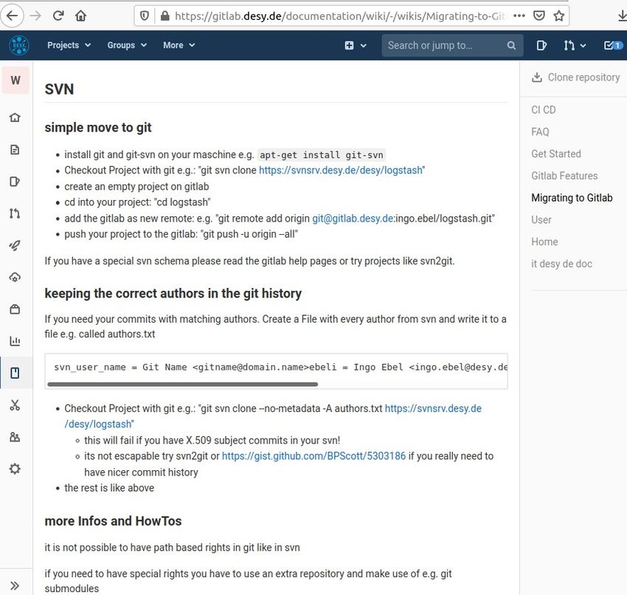Follow the first svnsrv.desy.de/desy/logstash link
This screenshot has width=627, height=595.
coord(341,171)
